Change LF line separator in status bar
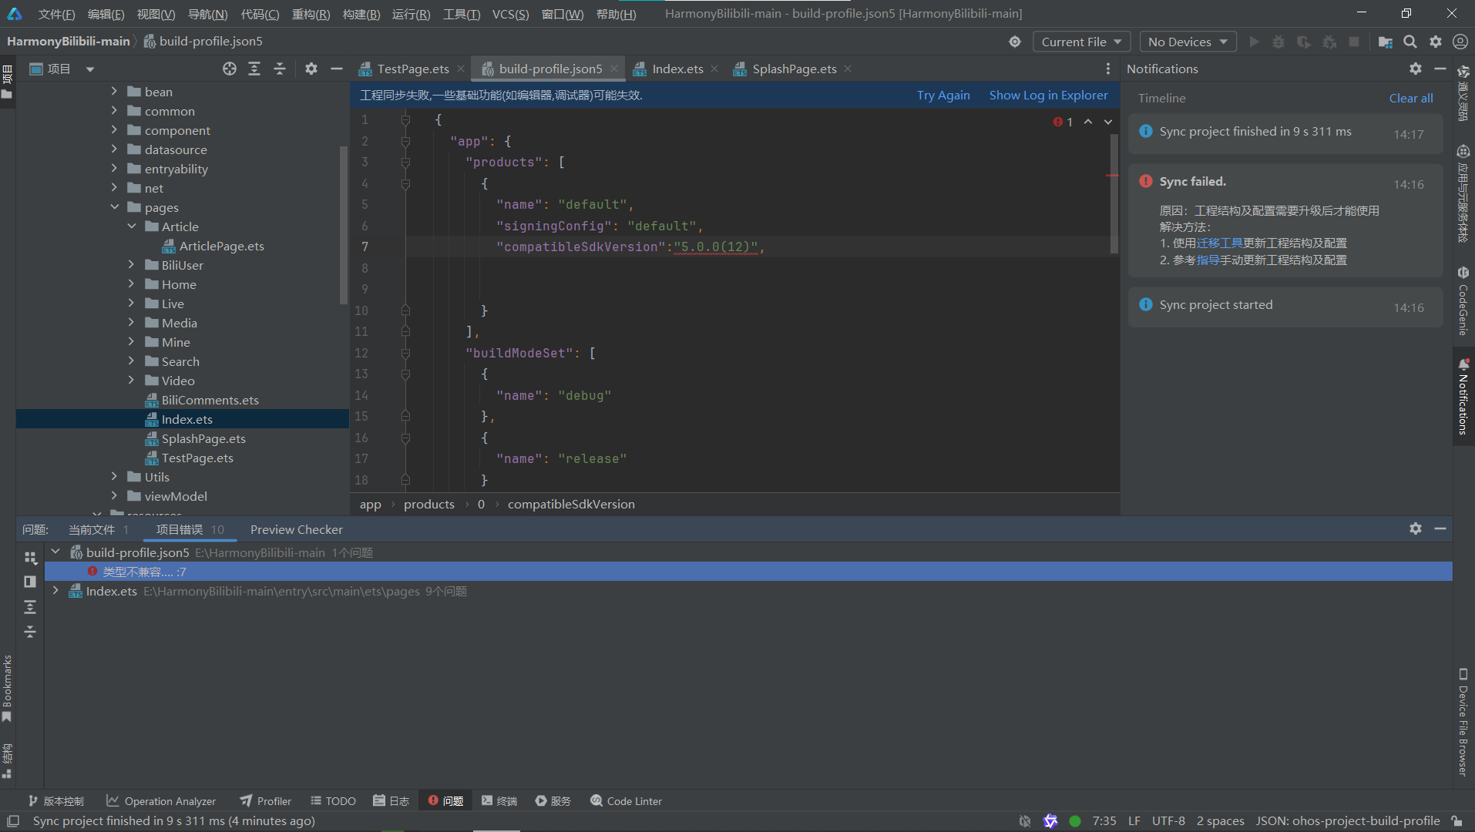Image resolution: width=1475 pixels, height=832 pixels. (x=1134, y=821)
